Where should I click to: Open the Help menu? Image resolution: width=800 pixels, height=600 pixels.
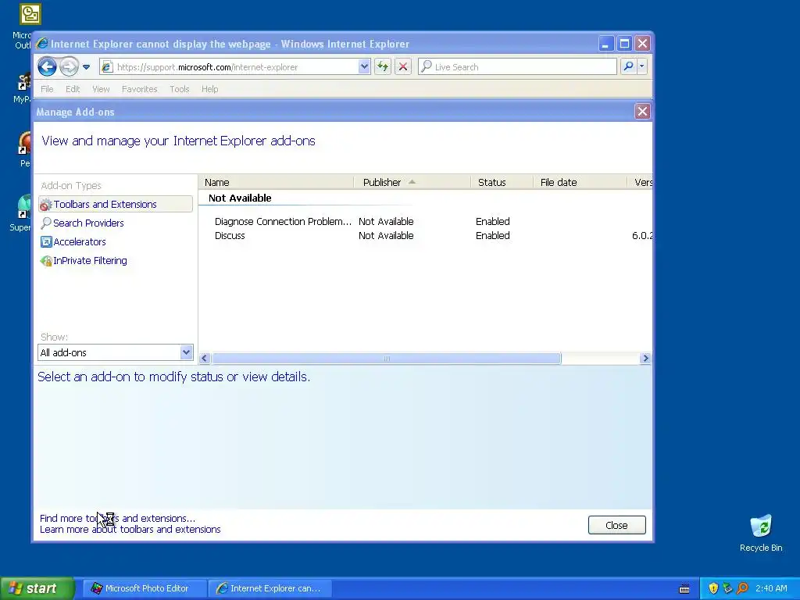click(x=209, y=89)
